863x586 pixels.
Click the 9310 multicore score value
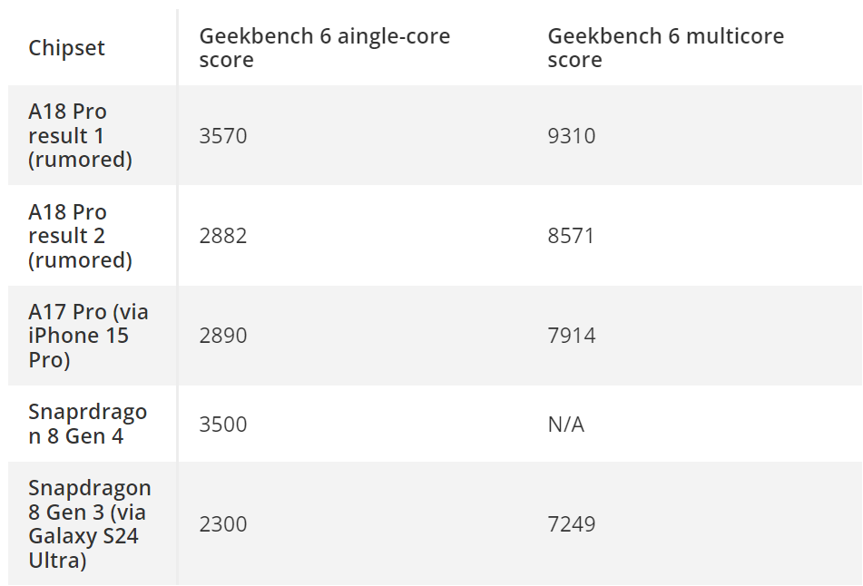coord(572,136)
